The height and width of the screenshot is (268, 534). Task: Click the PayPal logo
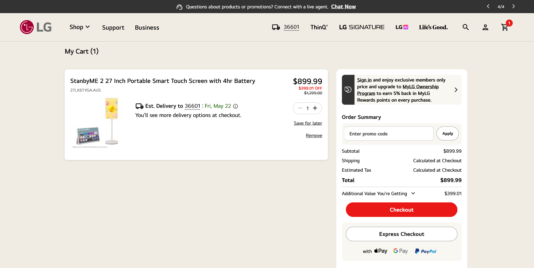pos(426,251)
